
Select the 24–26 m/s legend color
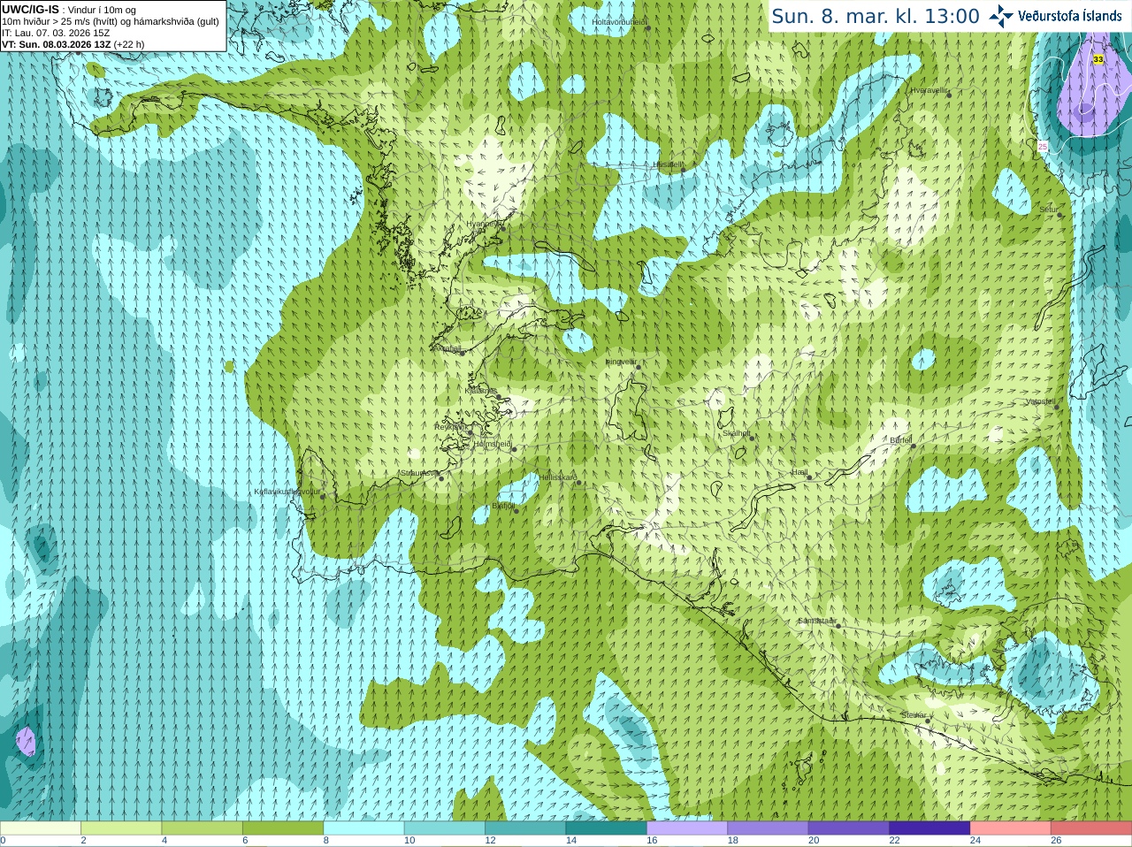[x=1011, y=828]
